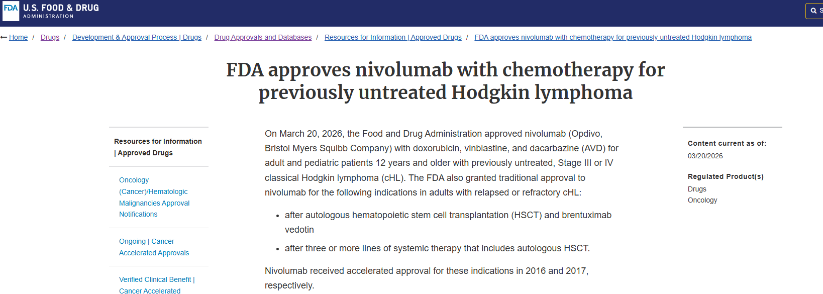Click the content current date 03/20/2026
The image size is (823, 294).
point(705,156)
